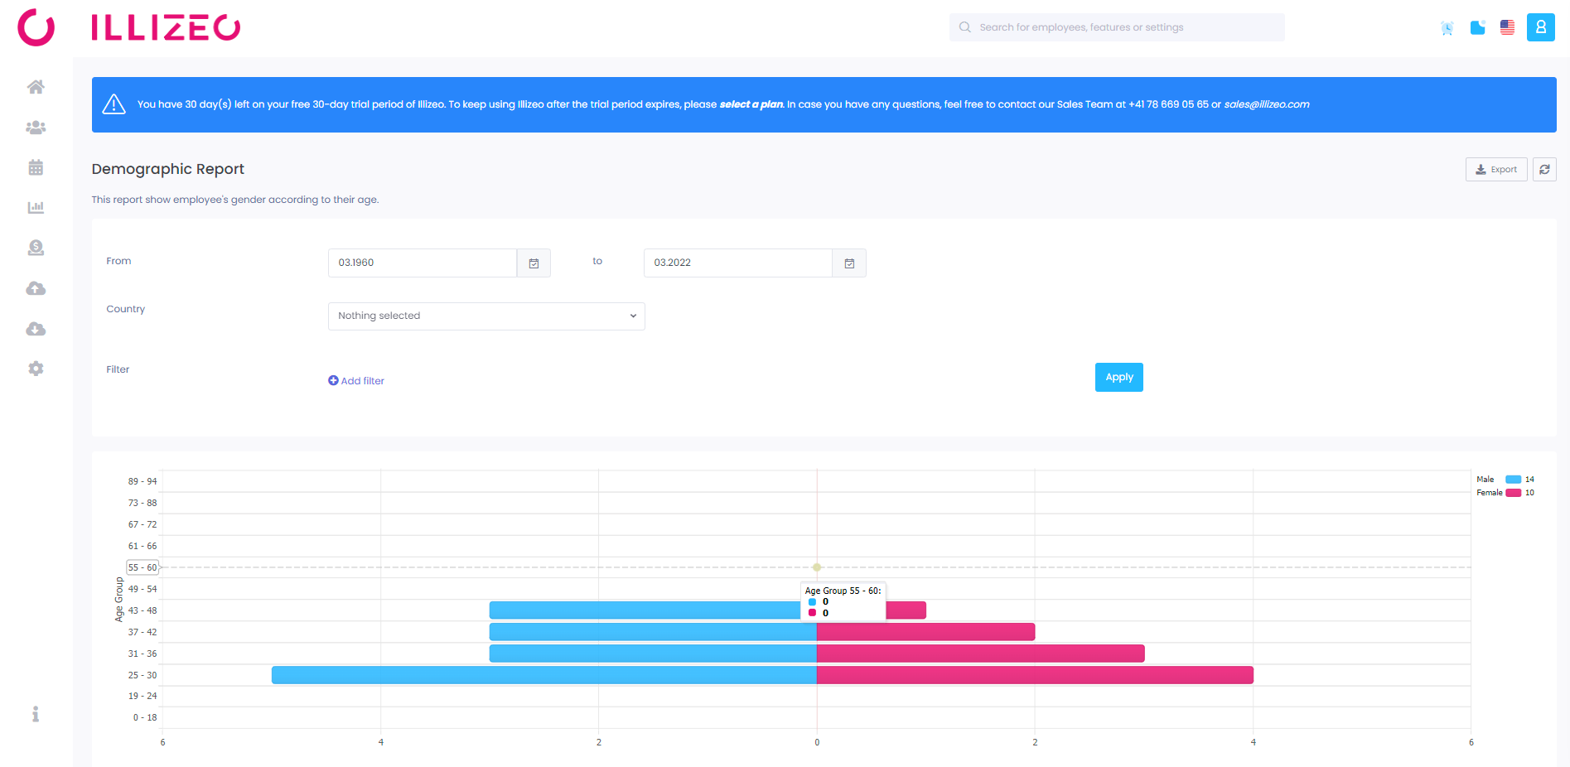Viewport: 1570px width, 767px height.
Task: Click the search magnifier icon
Action: (965, 27)
